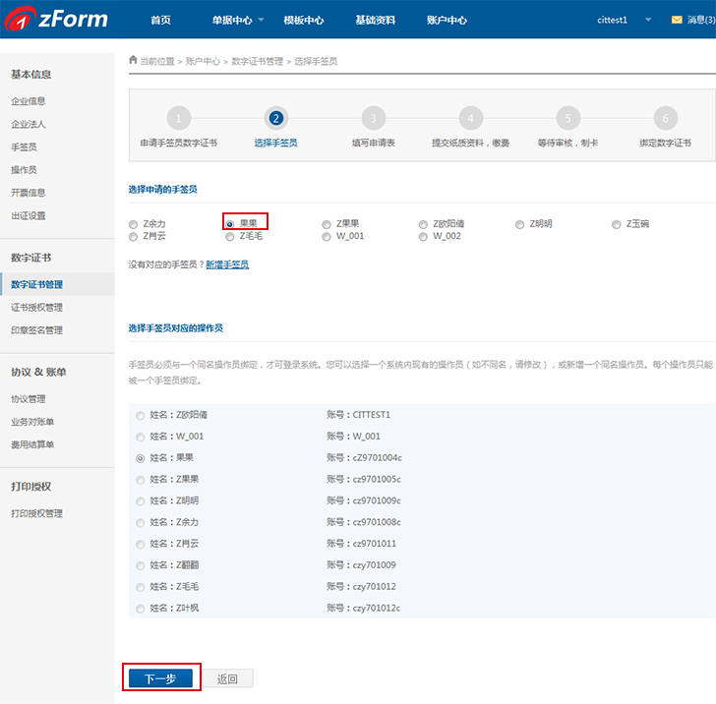This screenshot has width=716, height=704.
Task: Click step 1 circle 申请手签员数字证书
Action: [178, 119]
